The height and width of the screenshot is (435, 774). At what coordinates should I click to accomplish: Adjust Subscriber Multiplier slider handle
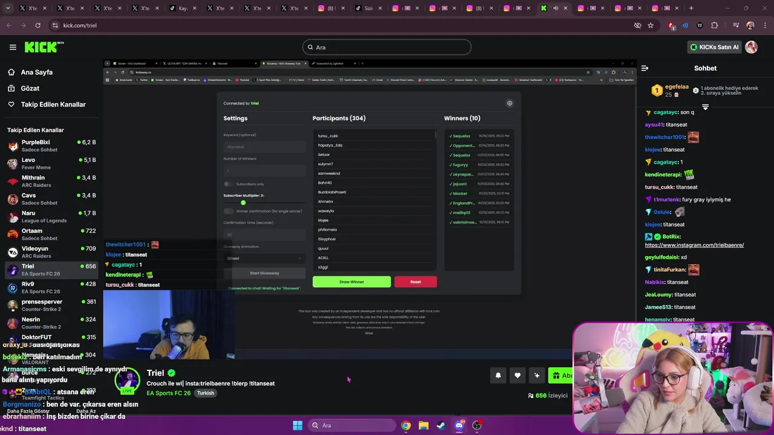(243, 202)
